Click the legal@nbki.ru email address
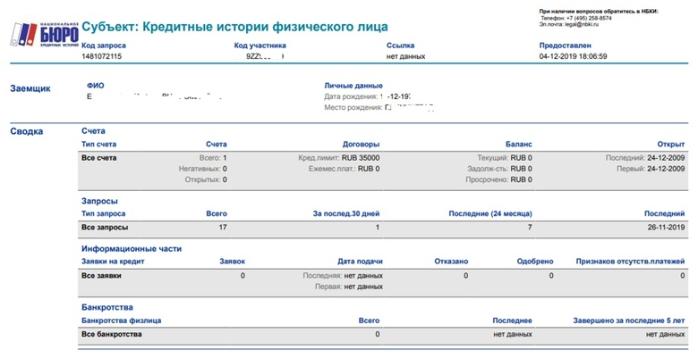Screen dimensions: 698x358 (582, 25)
